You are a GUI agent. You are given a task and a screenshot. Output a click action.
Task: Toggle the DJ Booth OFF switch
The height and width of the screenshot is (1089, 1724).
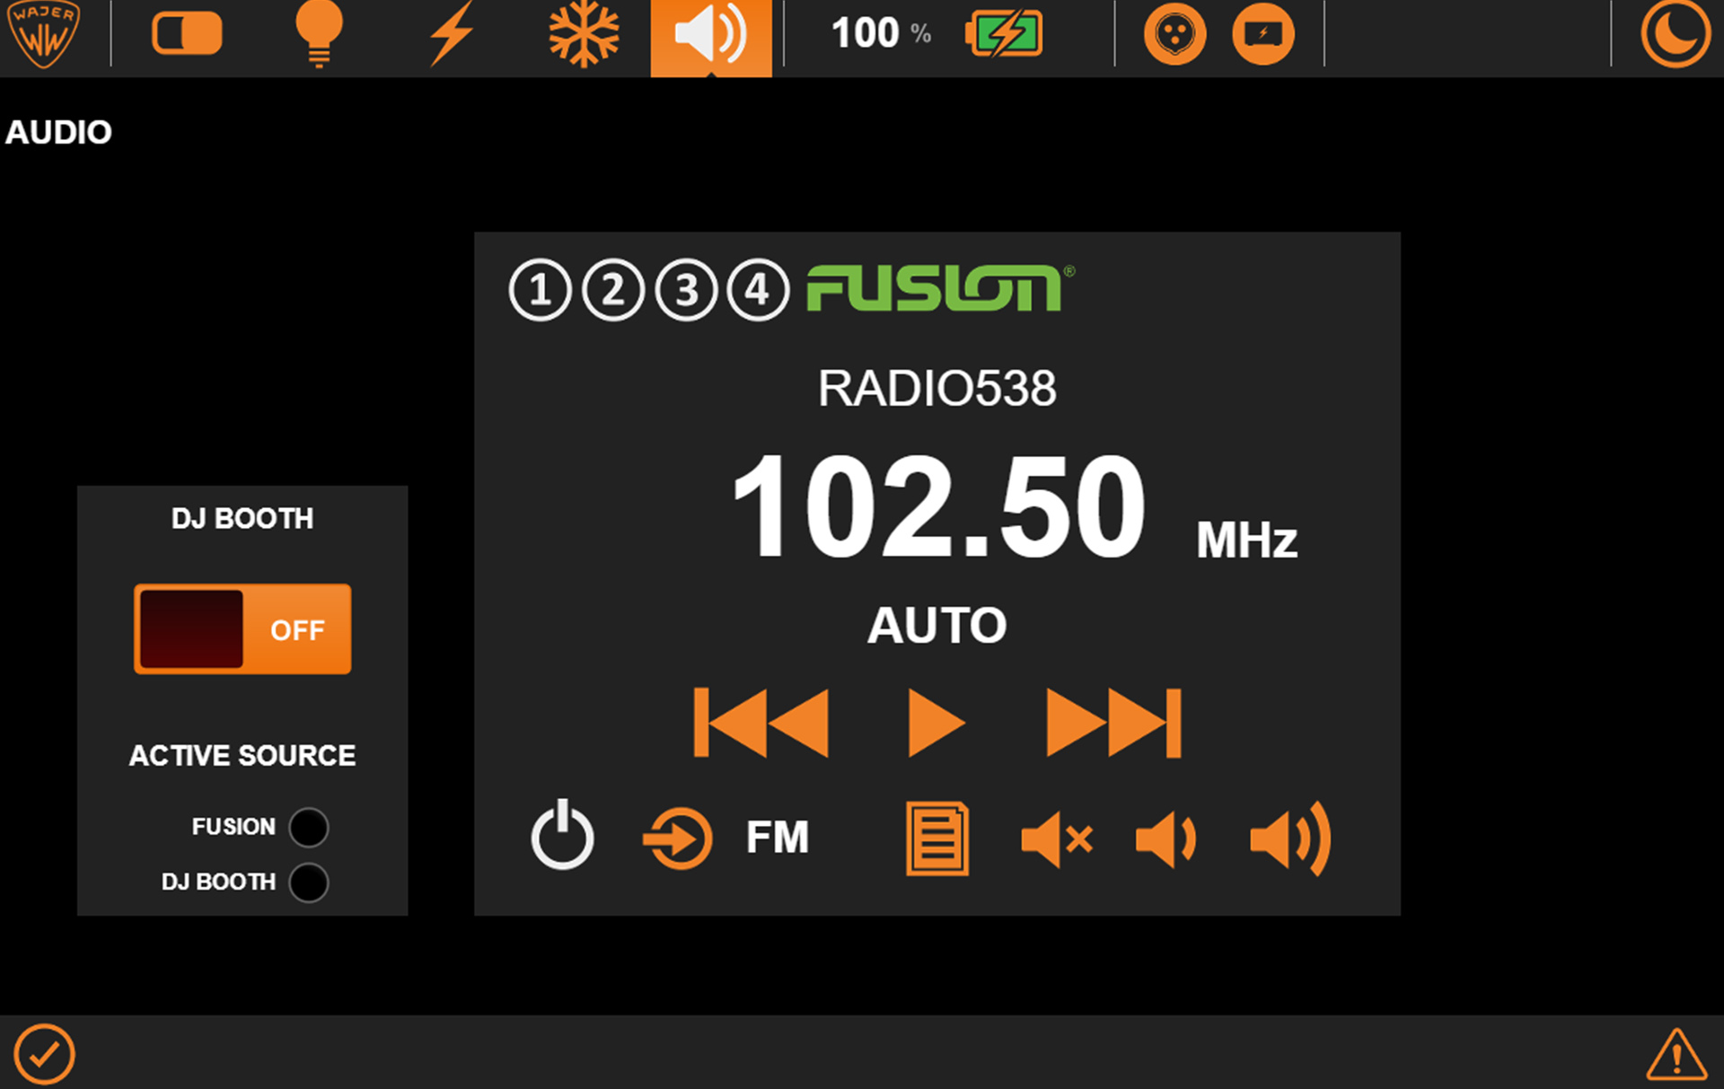tap(242, 628)
